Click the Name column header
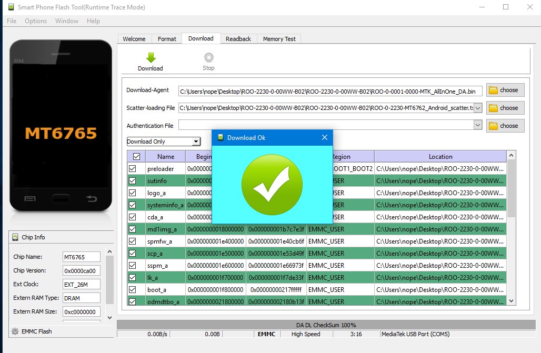The height and width of the screenshot is (353, 541). pyautogui.click(x=166, y=157)
